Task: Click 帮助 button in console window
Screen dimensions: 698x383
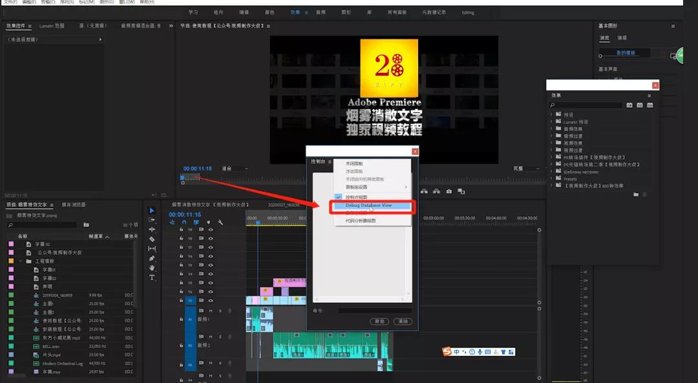Action: pyautogui.click(x=379, y=321)
